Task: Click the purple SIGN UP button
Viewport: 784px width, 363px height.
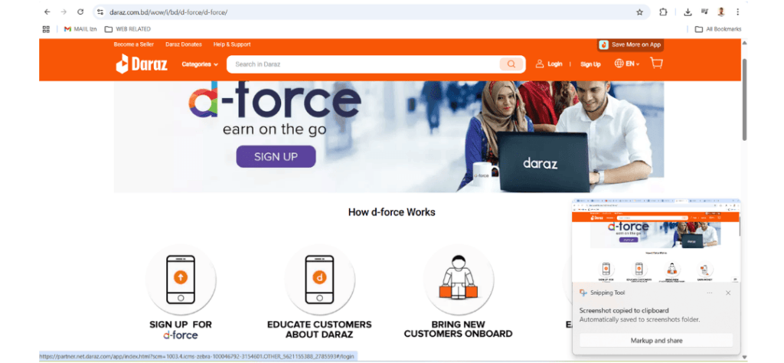Action: click(276, 156)
